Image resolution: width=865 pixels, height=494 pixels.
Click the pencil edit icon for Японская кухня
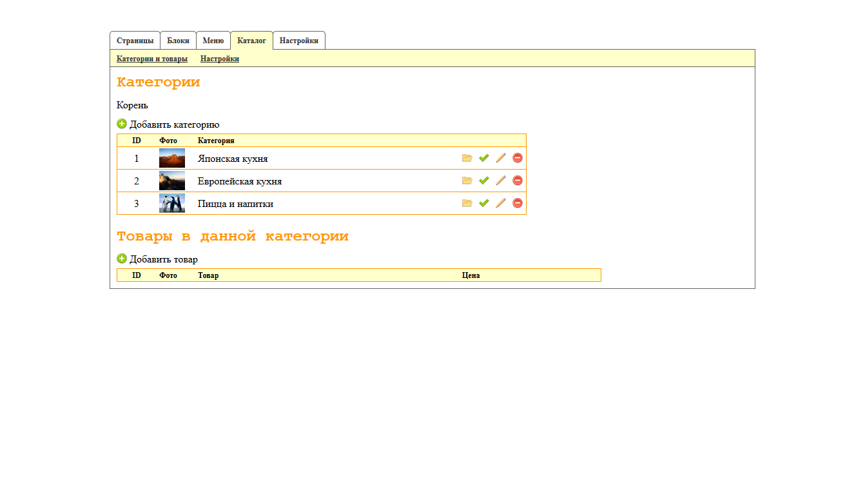[501, 158]
